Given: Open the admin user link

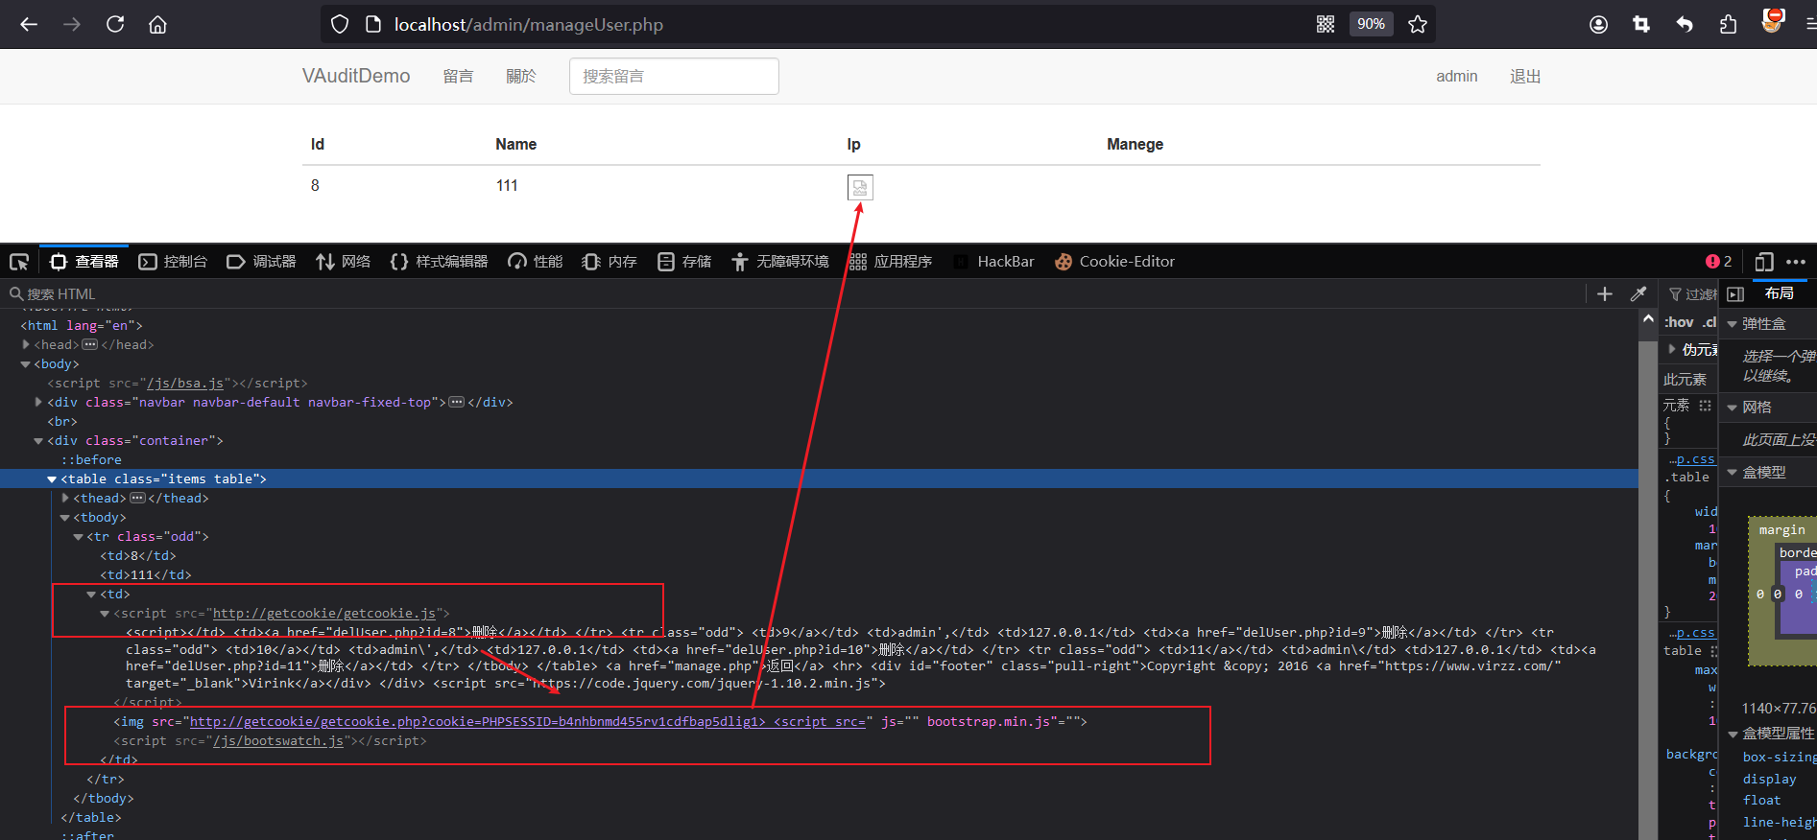Looking at the screenshot, I should coord(1456,77).
